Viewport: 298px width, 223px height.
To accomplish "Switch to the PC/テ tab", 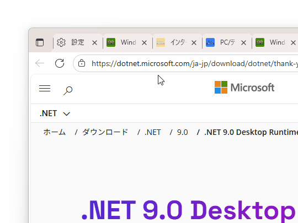I will (x=227, y=42).
